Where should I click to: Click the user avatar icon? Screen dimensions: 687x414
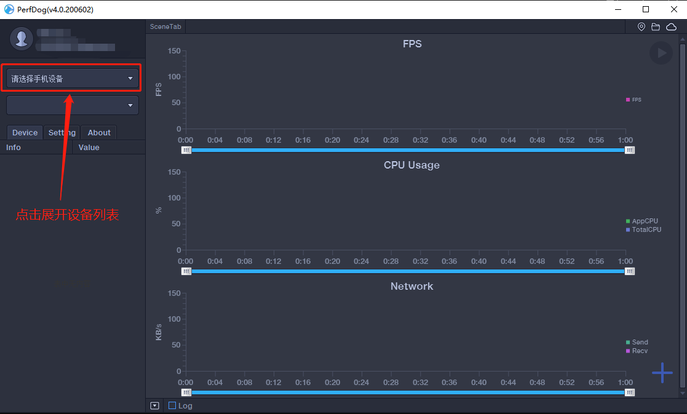coord(22,39)
